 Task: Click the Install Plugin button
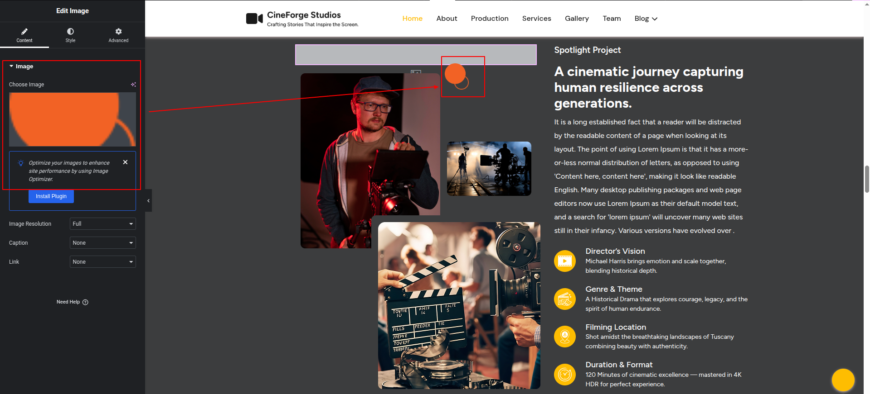[x=51, y=196]
